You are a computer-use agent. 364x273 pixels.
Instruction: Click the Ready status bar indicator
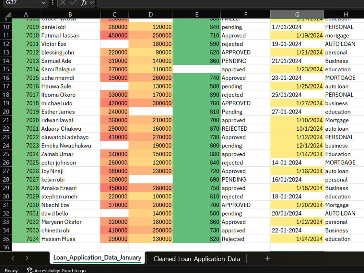(11, 270)
